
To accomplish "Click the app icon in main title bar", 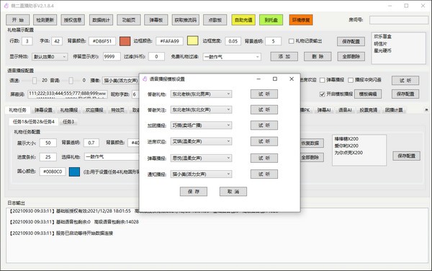I will [x=6, y=6].
